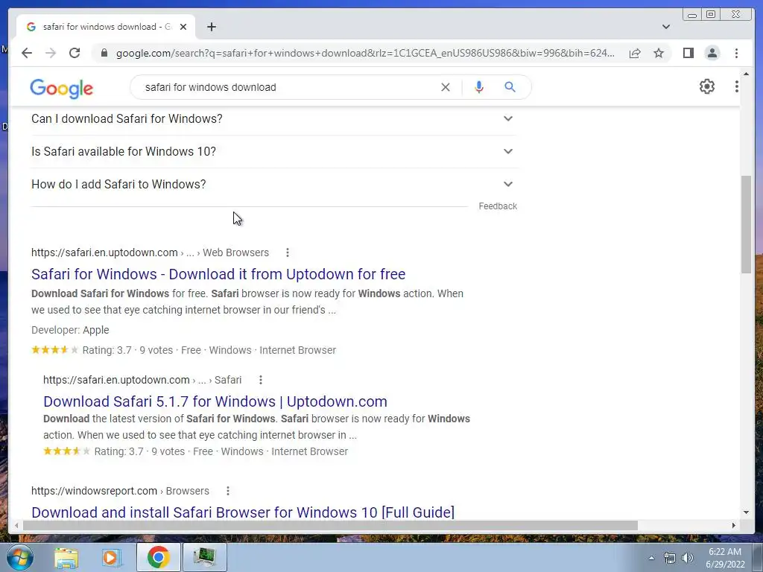The image size is (763, 572).
Task: Bookmark this page with the star icon
Action: pyautogui.click(x=659, y=53)
